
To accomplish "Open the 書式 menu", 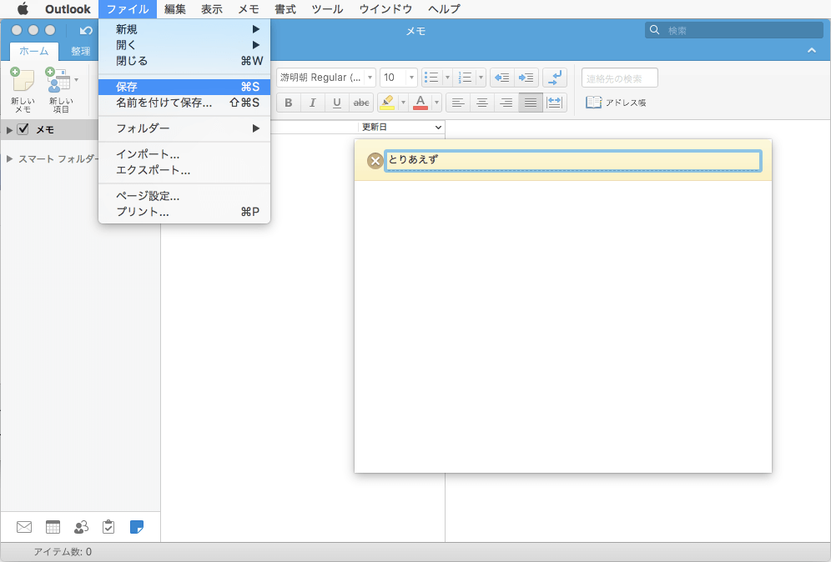I will click(285, 9).
